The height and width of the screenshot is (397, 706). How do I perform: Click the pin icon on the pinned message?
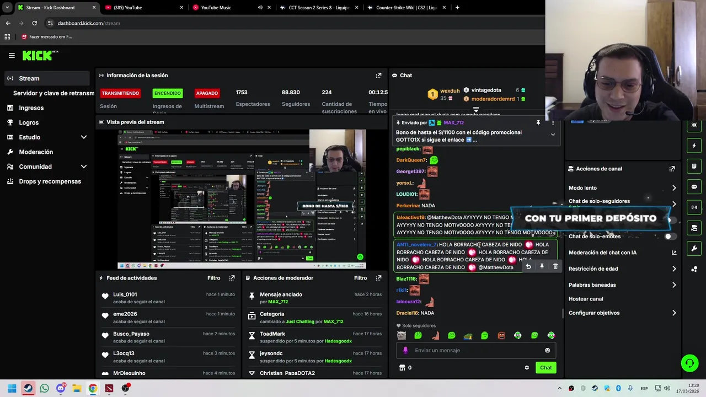(x=538, y=123)
